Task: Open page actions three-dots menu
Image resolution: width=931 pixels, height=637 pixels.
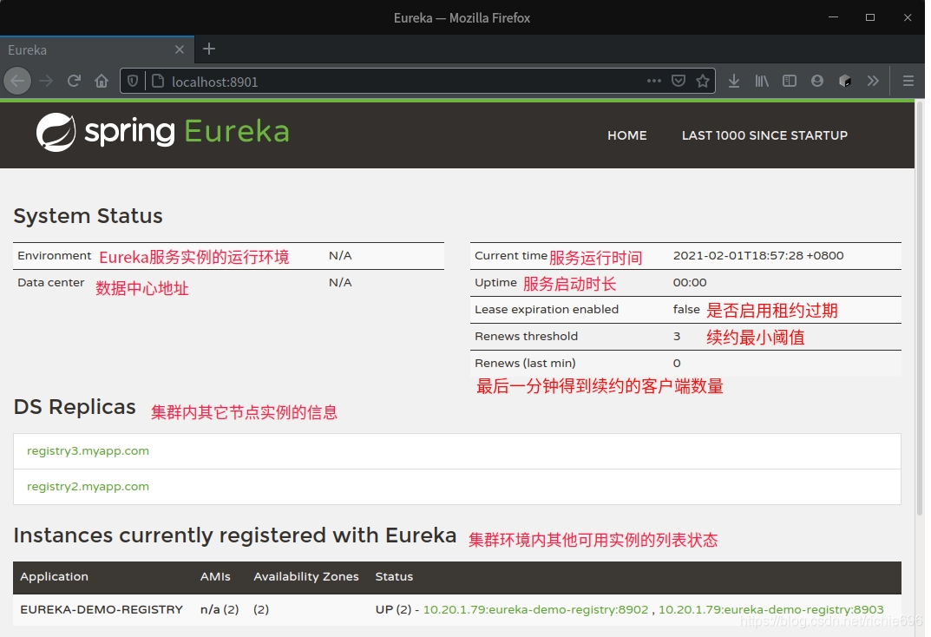Action: point(653,81)
